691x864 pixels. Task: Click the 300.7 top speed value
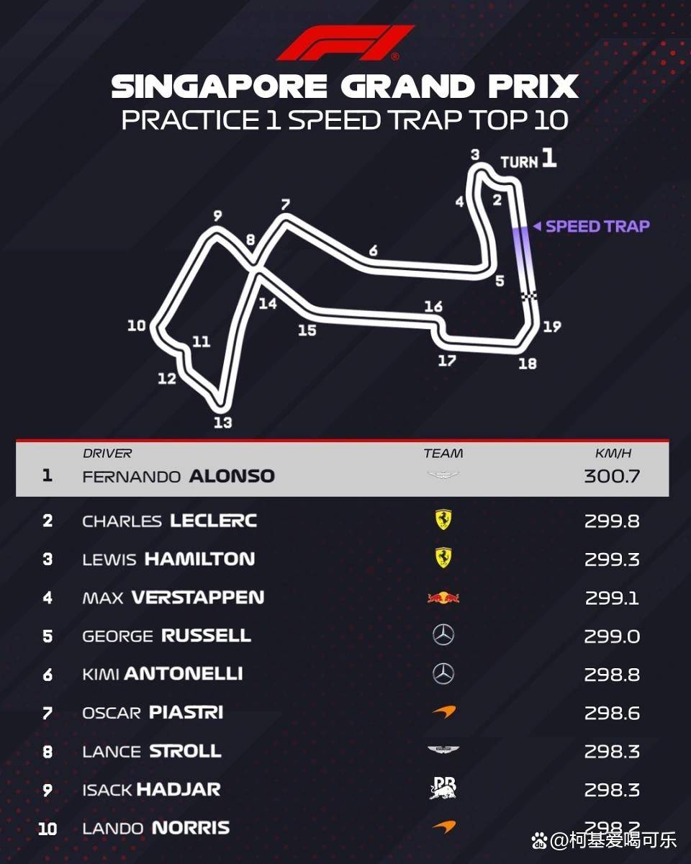pyautogui.click(x=612, y=476)
